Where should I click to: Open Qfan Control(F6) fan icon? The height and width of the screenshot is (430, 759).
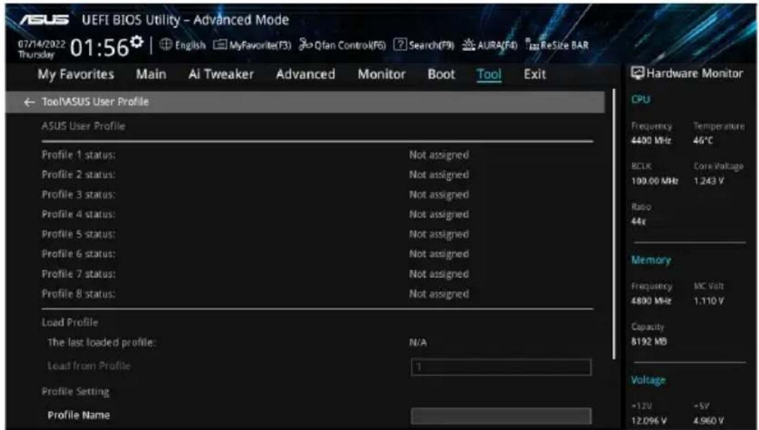click(306, 45)
